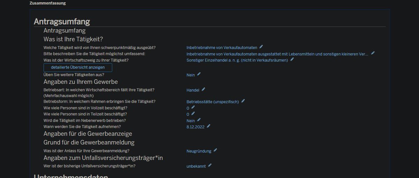This screenshot has width=419, height=178.
Task: Click the (Mehrfachauswahl möglich) note
Action: 68,96
